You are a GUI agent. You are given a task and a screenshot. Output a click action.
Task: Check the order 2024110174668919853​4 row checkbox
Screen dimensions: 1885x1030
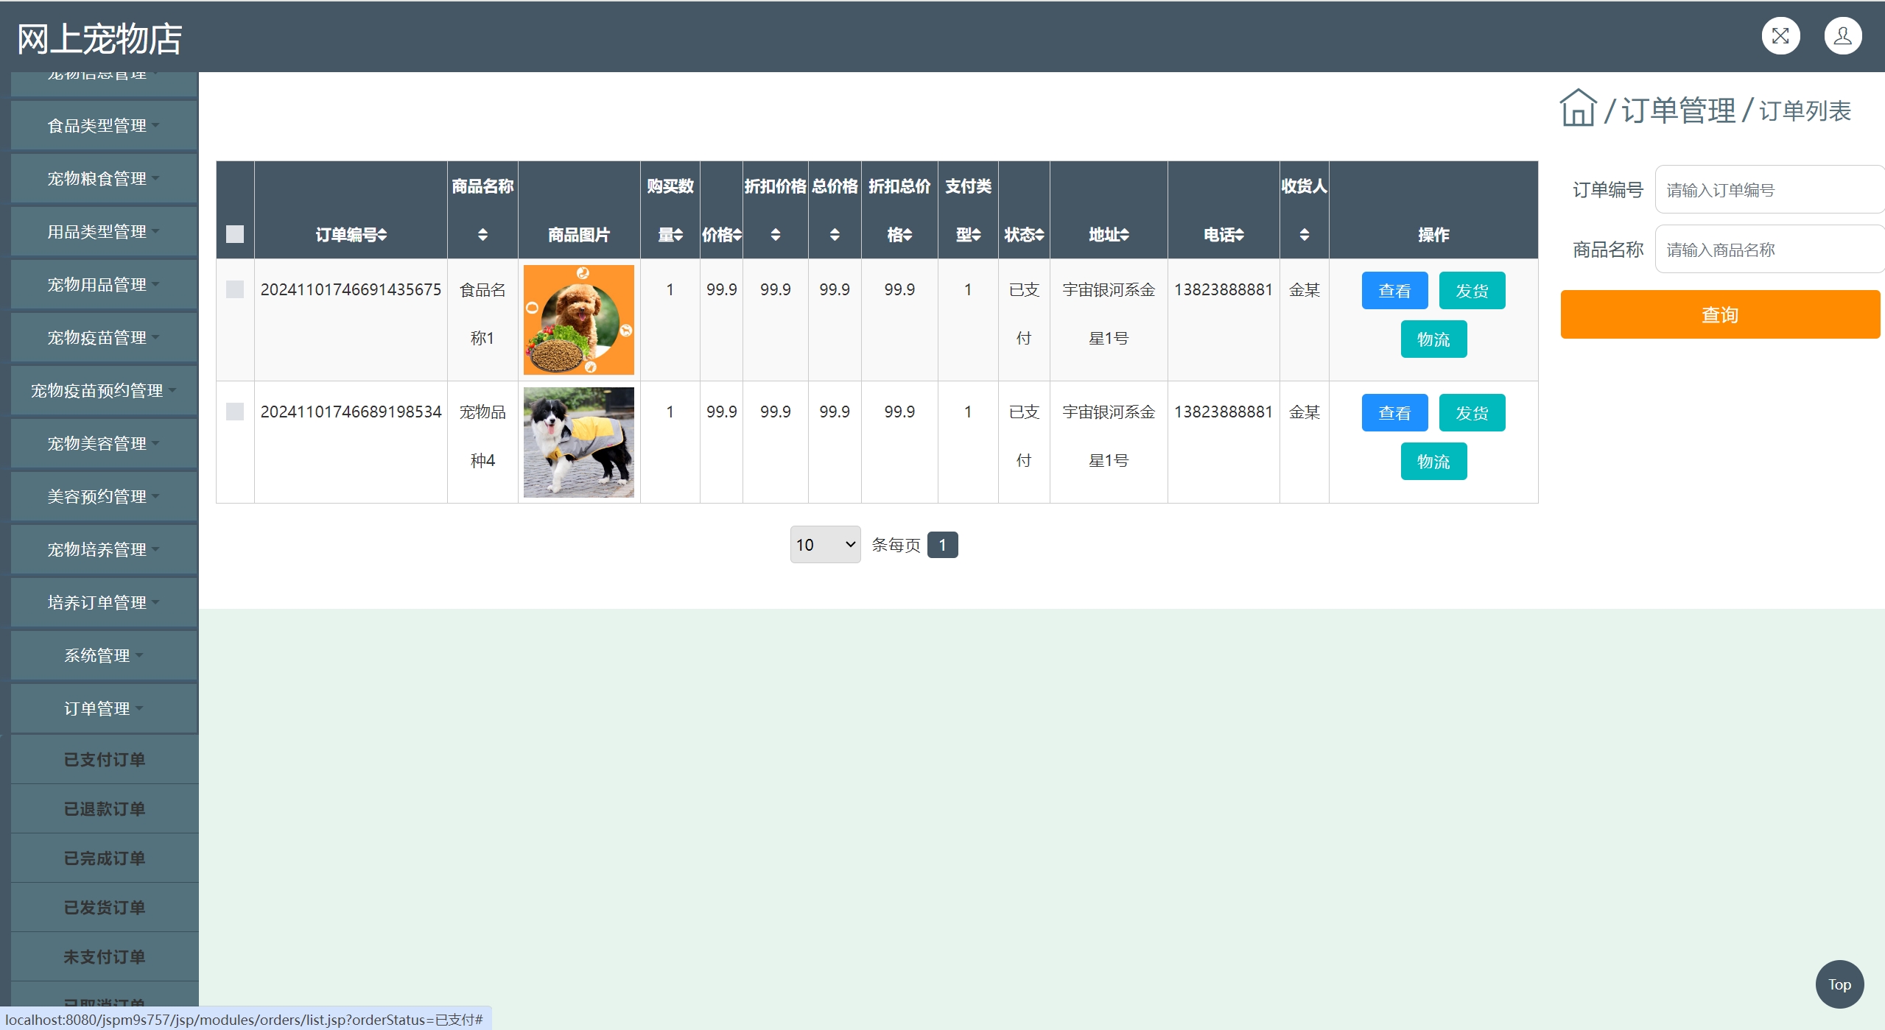[235, 412]
